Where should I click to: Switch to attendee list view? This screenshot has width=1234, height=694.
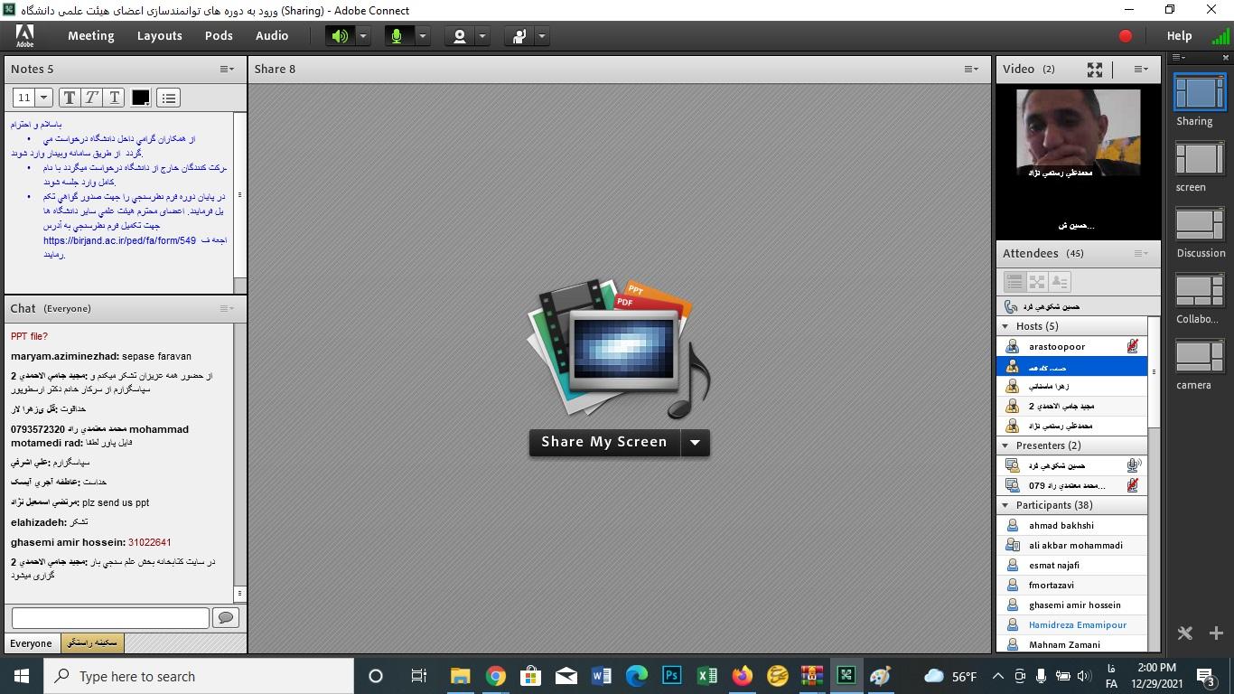pyautogui.click(x=1014, y=282)
